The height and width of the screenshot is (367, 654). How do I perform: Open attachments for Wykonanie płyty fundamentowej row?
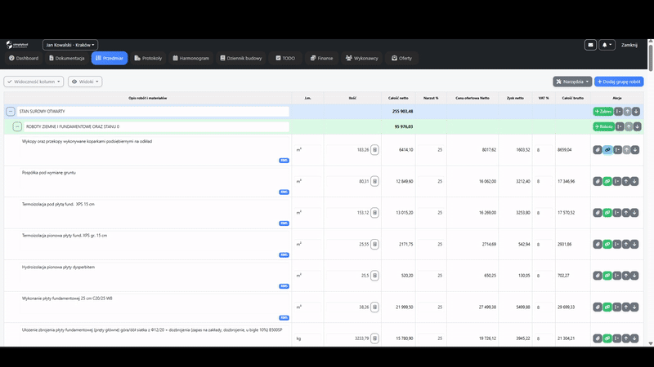click(598, 307)
